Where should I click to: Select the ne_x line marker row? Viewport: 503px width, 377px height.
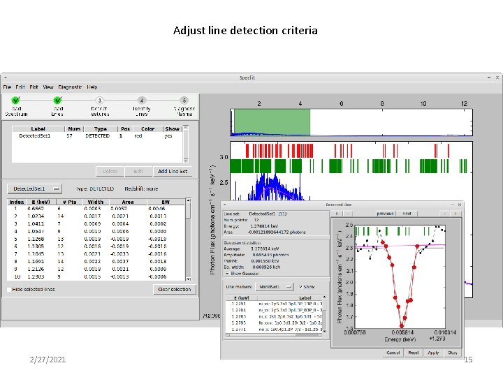tap(275, 330)
